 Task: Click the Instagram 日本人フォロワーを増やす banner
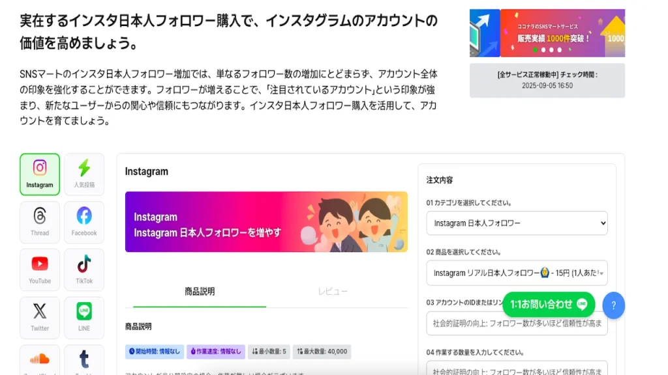pos(266,222)
